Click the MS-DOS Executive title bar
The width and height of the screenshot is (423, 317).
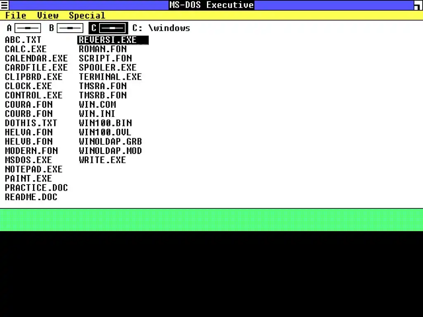tap(211, 5)
